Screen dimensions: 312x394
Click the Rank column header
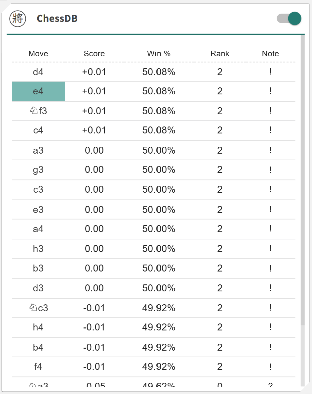[x=220, y=54]
